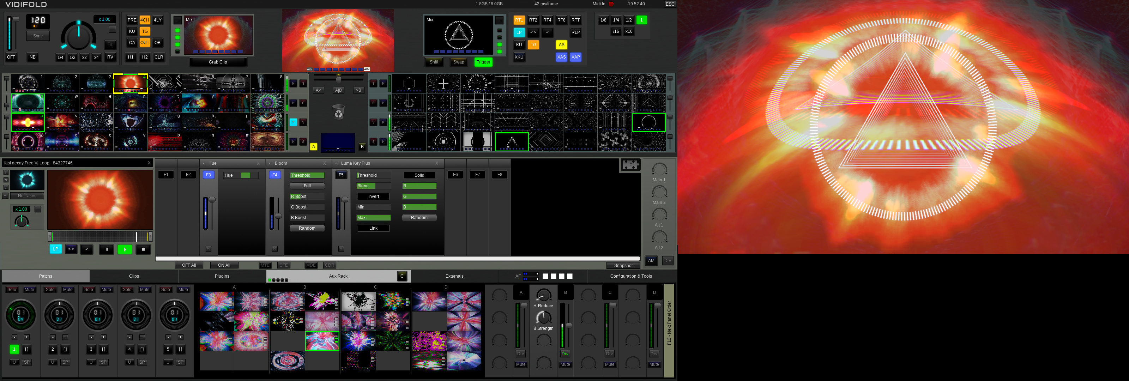Click the OA output button
Viewport: 1129px width, 381px height.
[x=132, y=43]
